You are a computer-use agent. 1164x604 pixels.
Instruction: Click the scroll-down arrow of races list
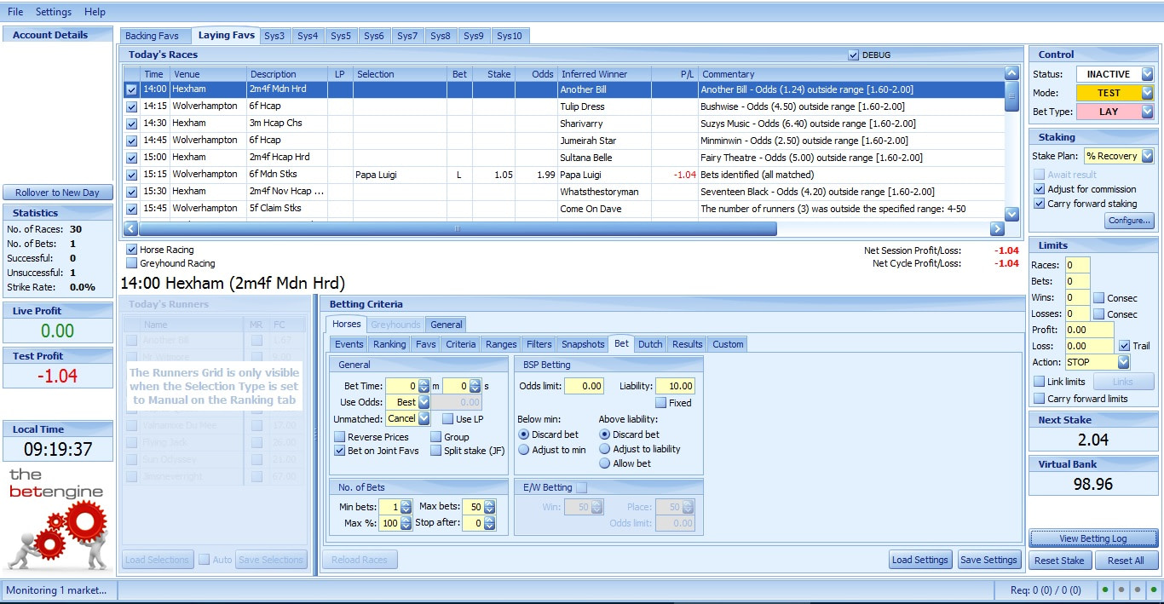1011,214
